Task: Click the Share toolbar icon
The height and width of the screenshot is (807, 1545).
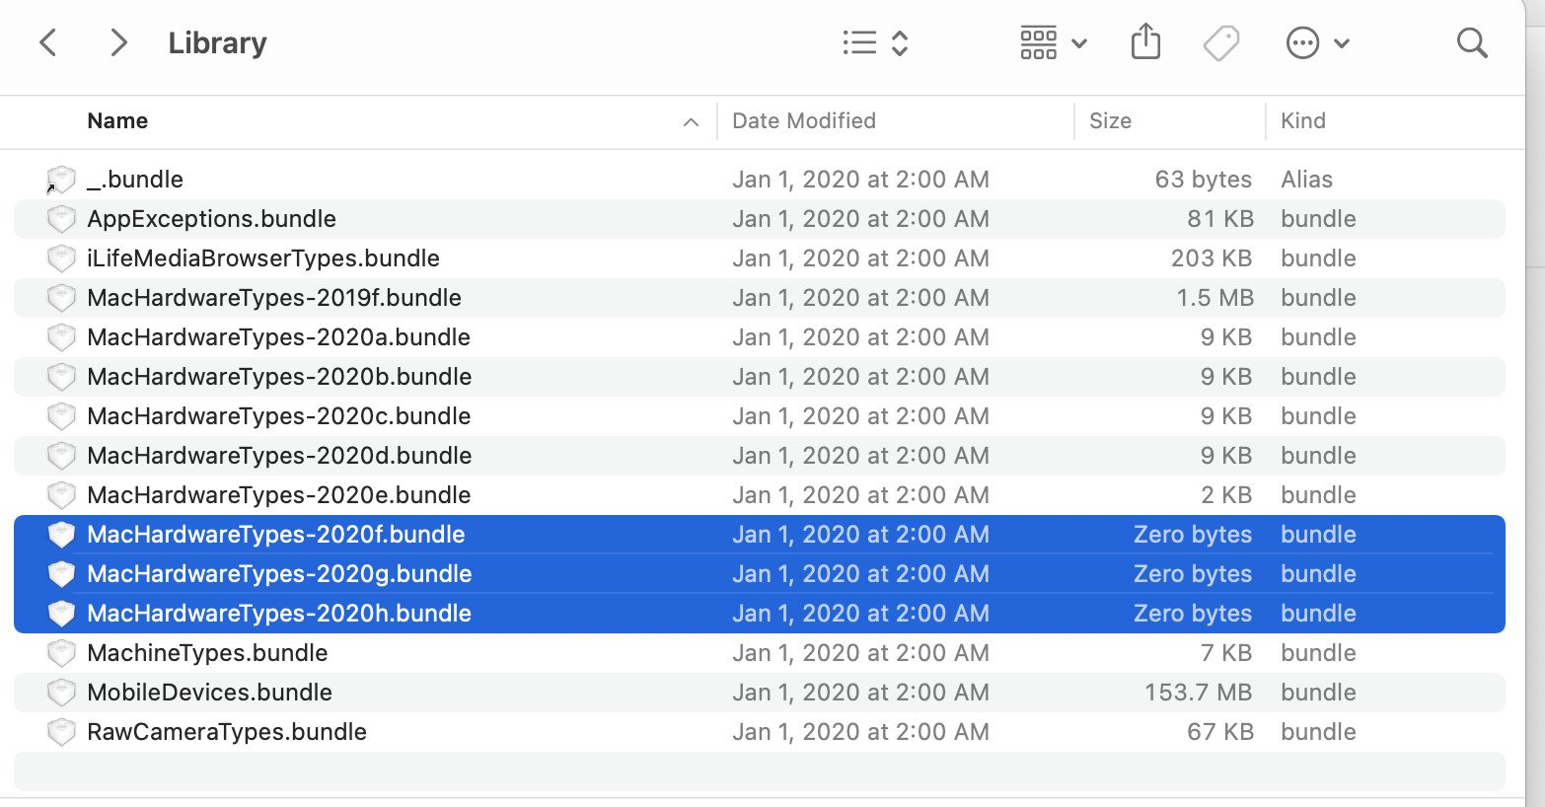Action: (1145, 42)
